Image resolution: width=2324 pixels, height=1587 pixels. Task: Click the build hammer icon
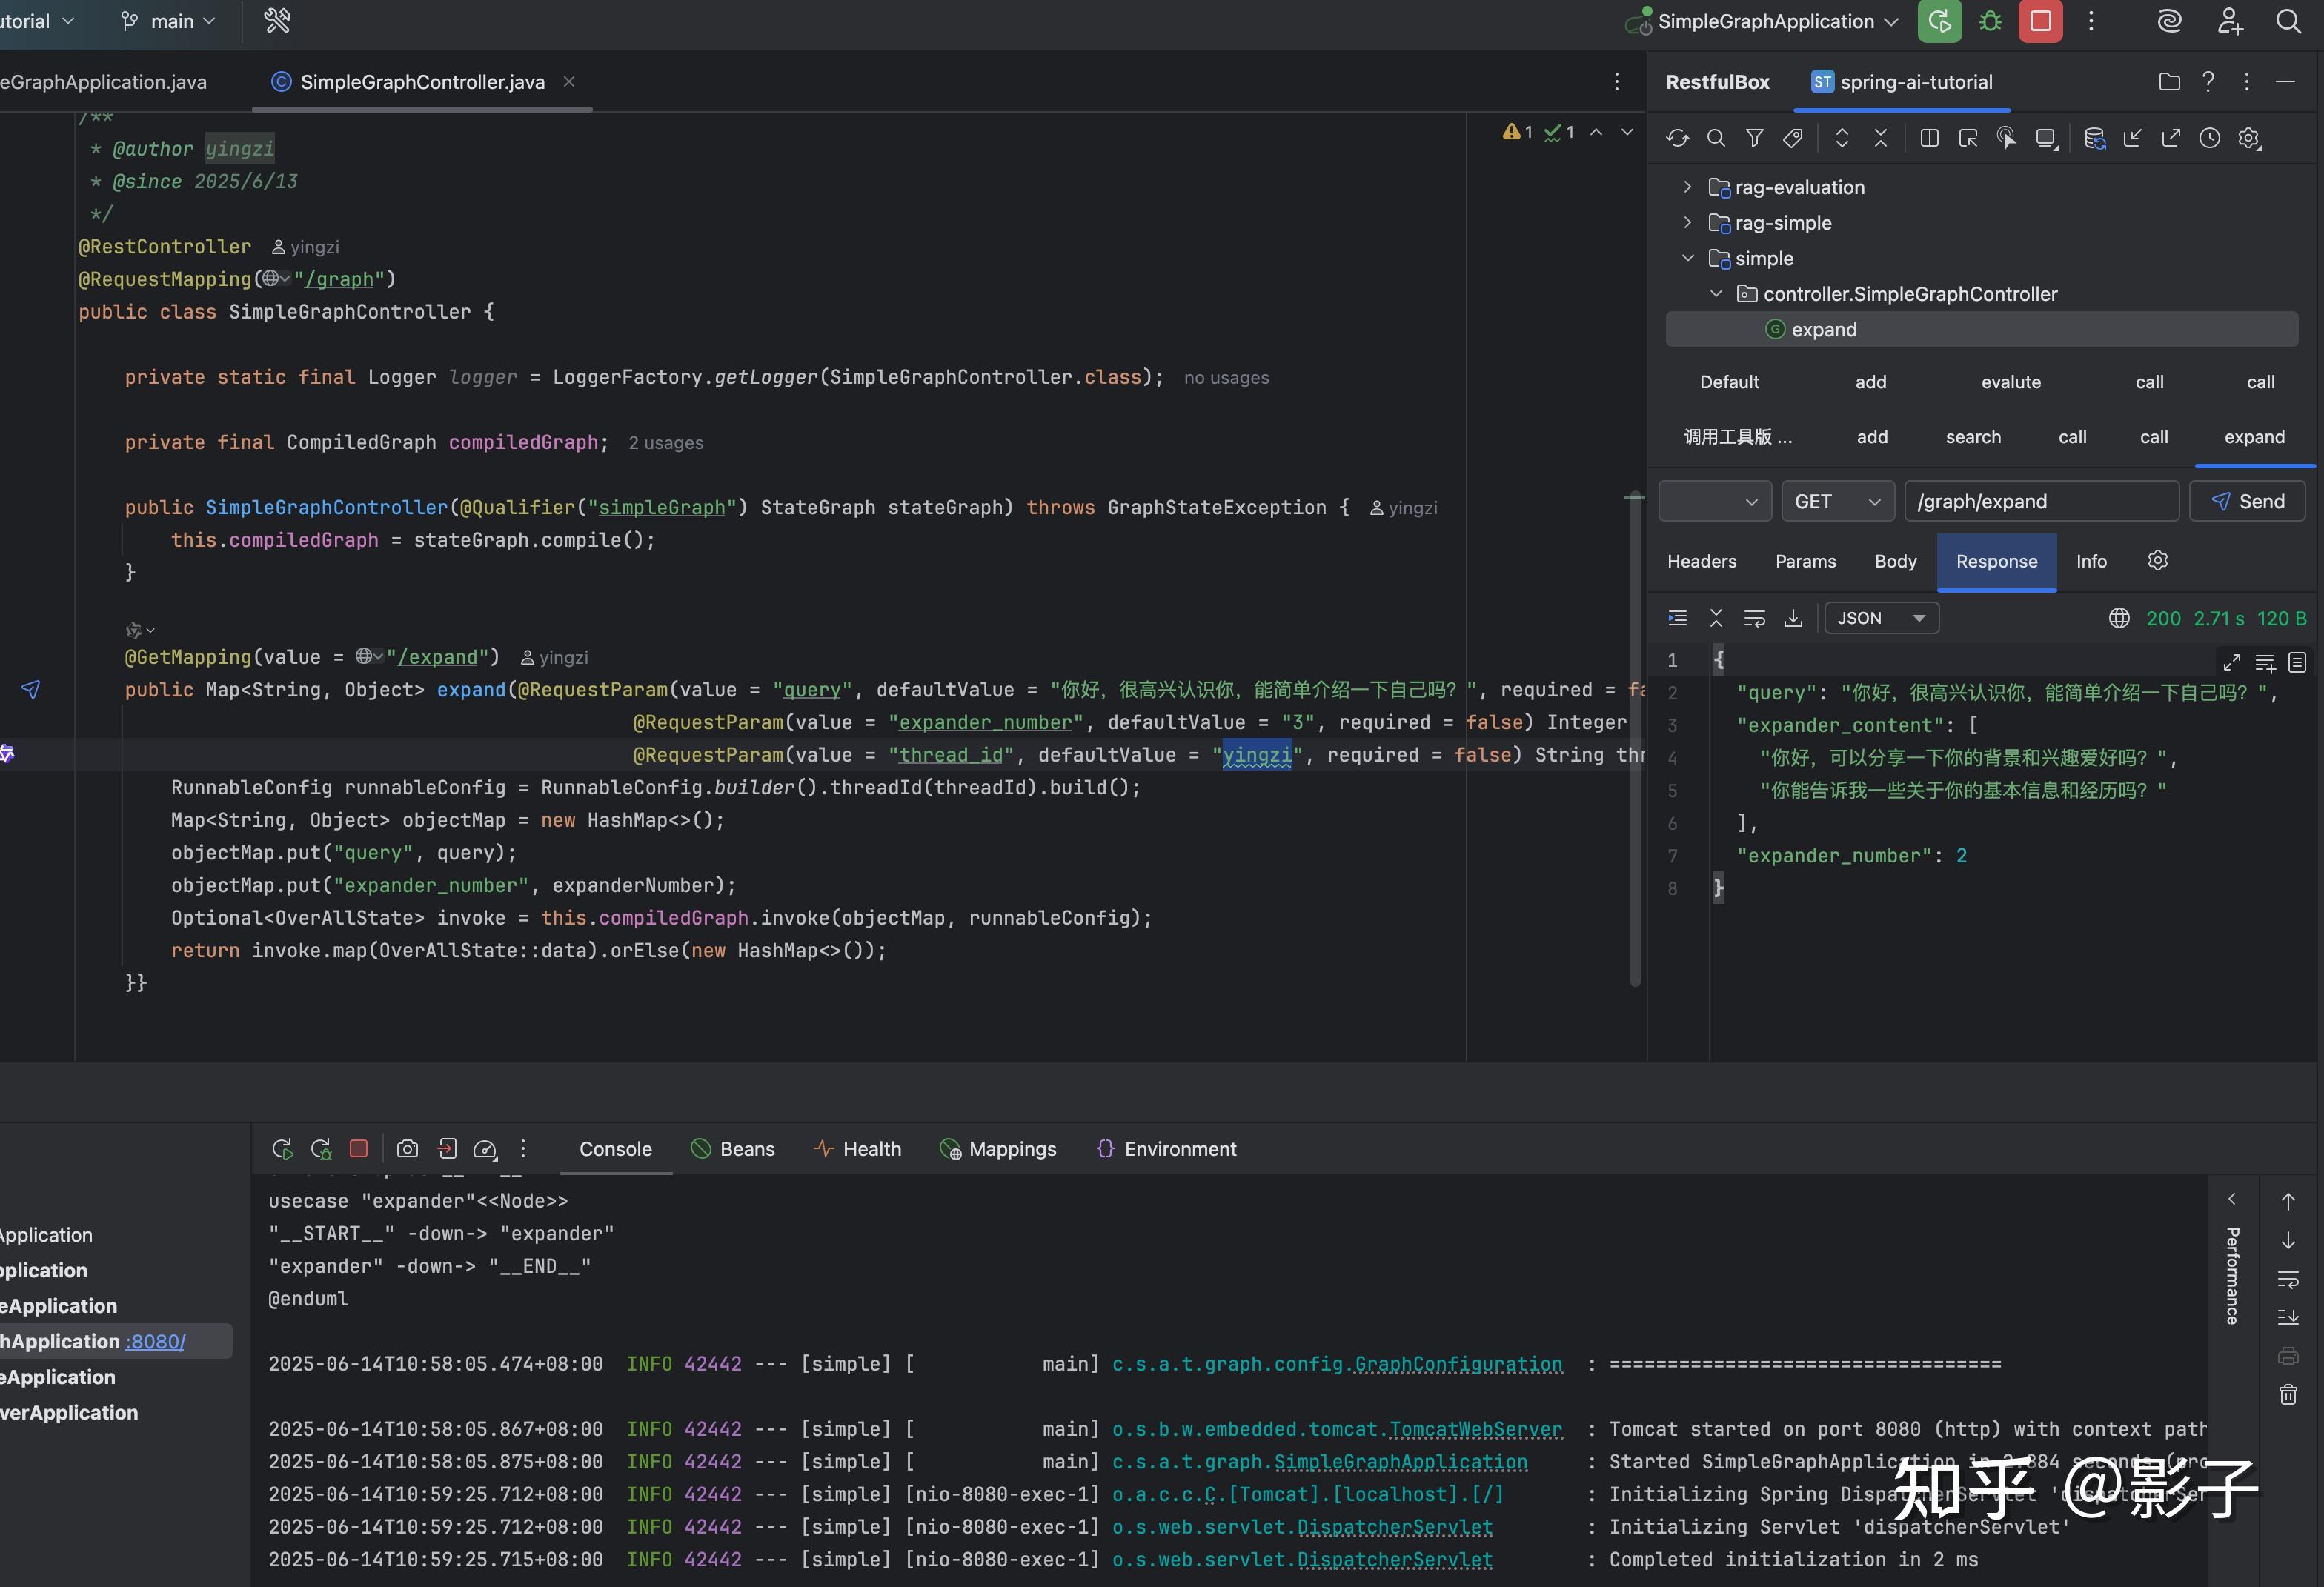coord(277,20)
